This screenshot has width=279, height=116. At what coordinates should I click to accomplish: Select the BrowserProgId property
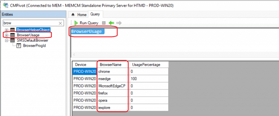pos(35,46)
